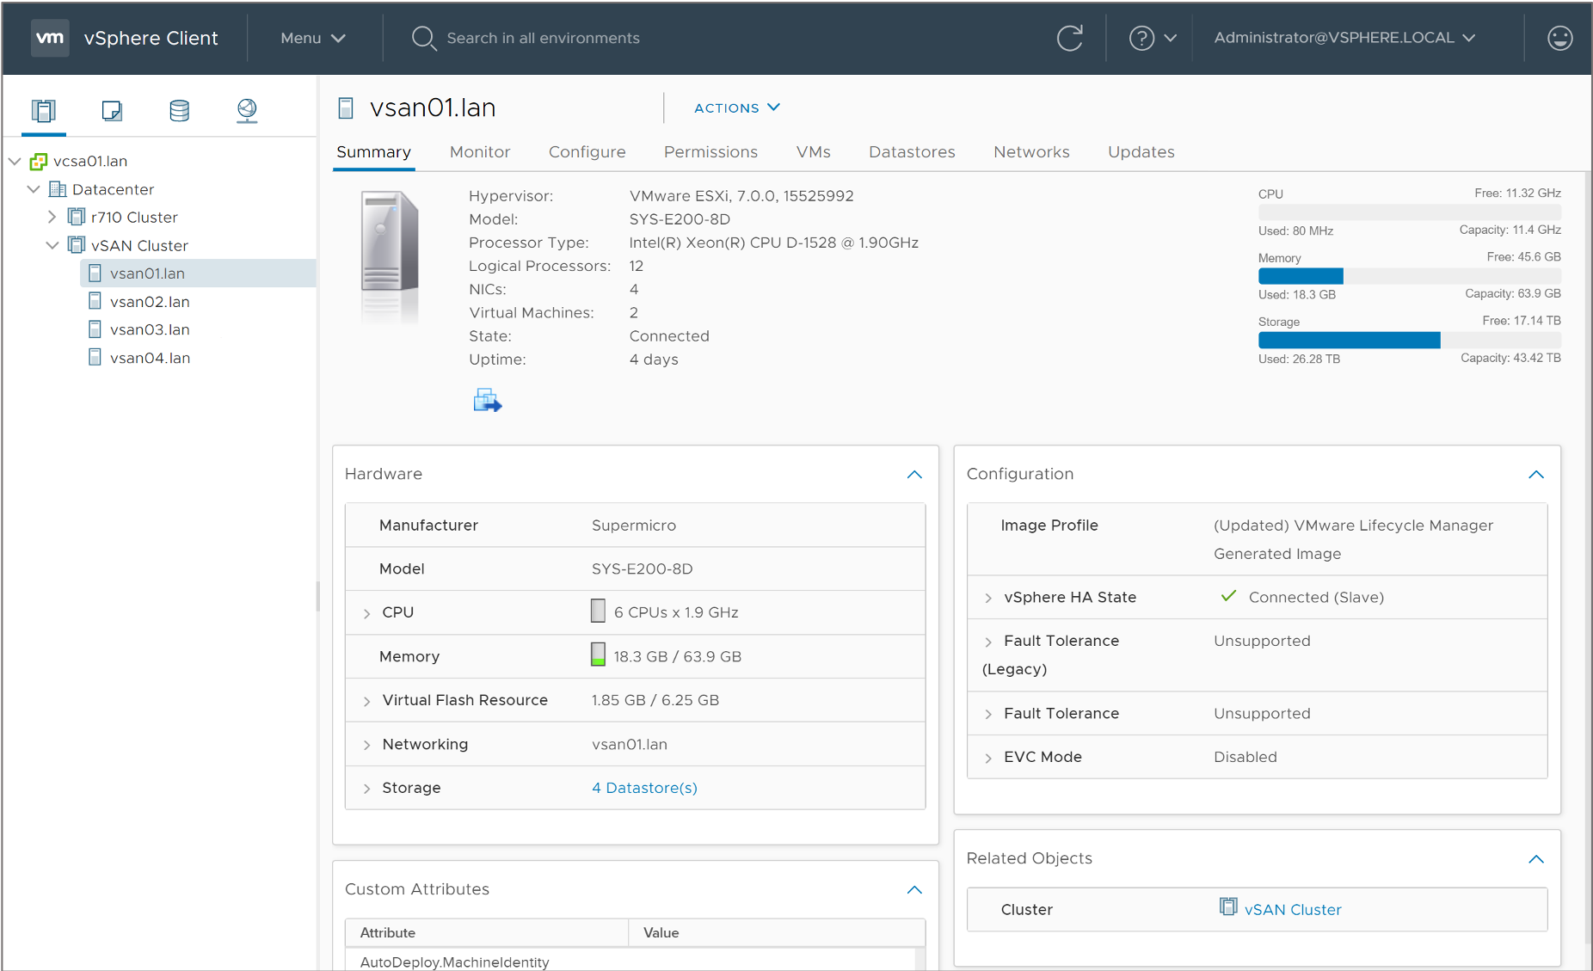
Task: Open the Storage view icon
Action: tap(179, 110)
